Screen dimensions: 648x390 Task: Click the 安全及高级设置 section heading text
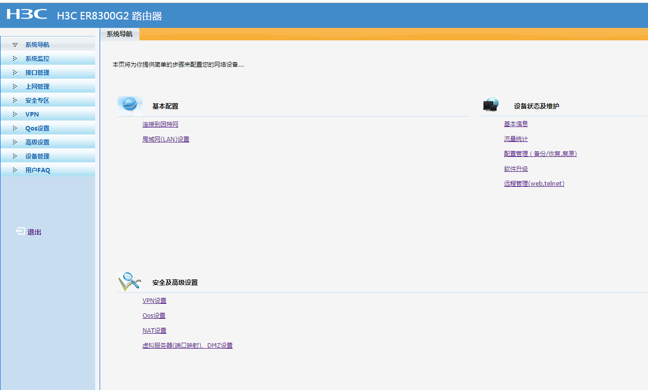tap(175, 282)
